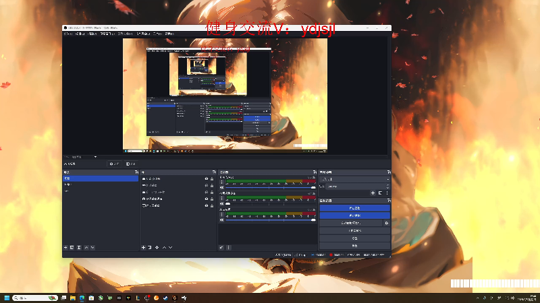Mute the second mixer channel

tap(222, 204)
